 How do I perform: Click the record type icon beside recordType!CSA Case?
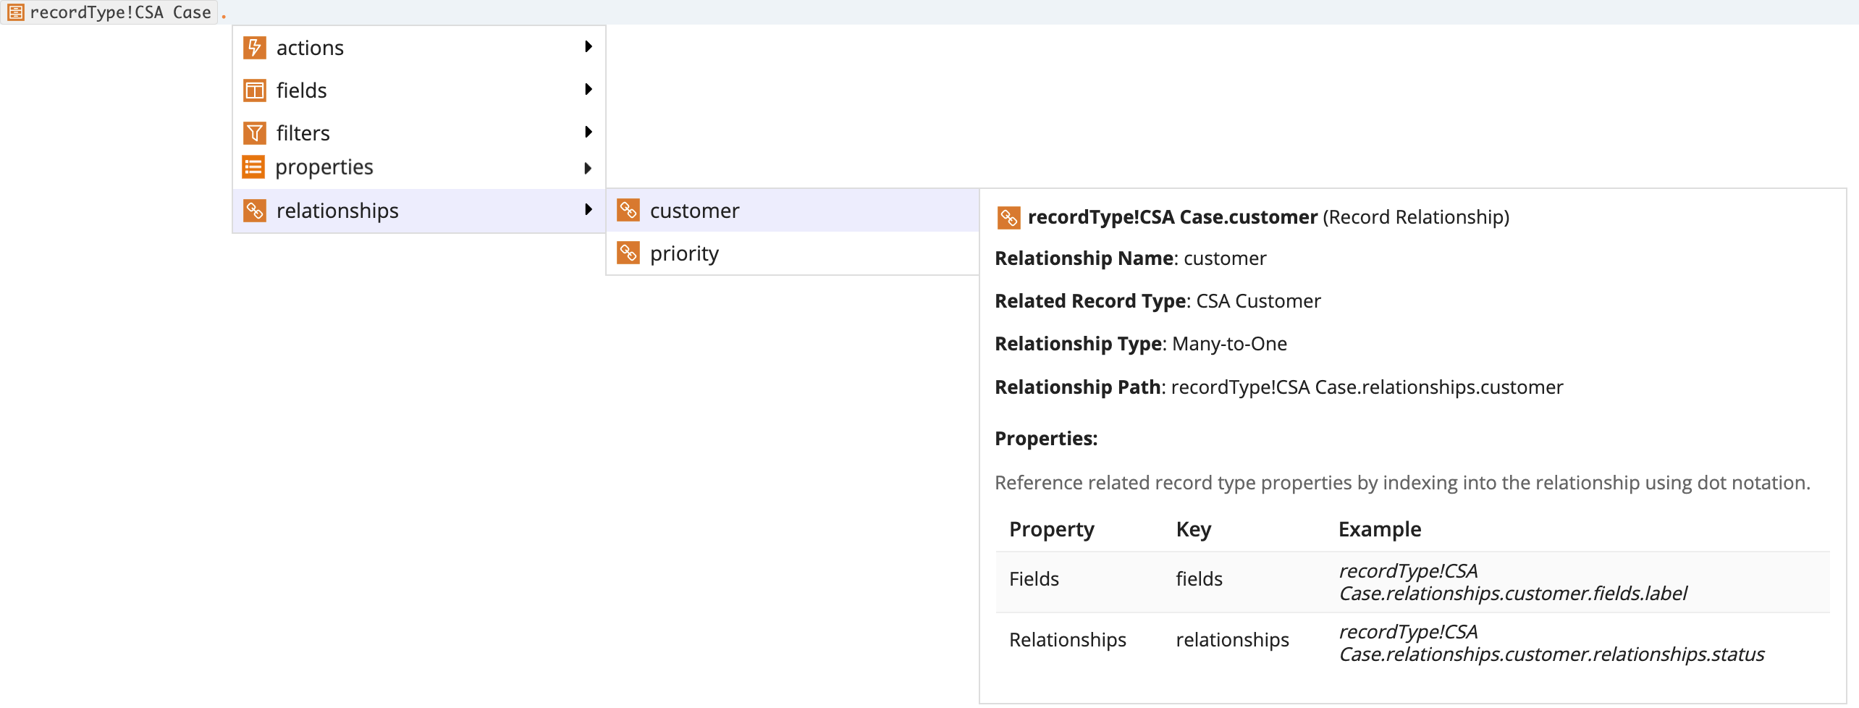(x=15, y=12)
